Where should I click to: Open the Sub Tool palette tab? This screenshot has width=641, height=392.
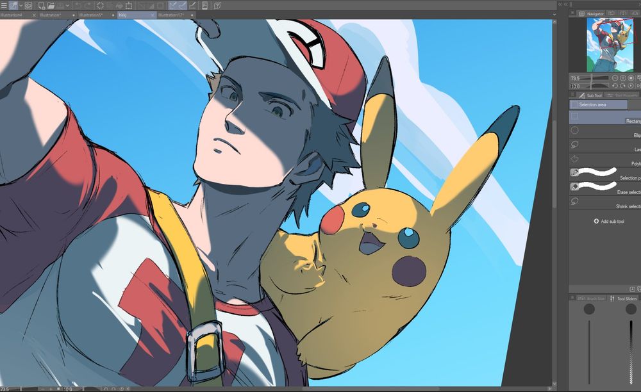click(x=591, y=95)
